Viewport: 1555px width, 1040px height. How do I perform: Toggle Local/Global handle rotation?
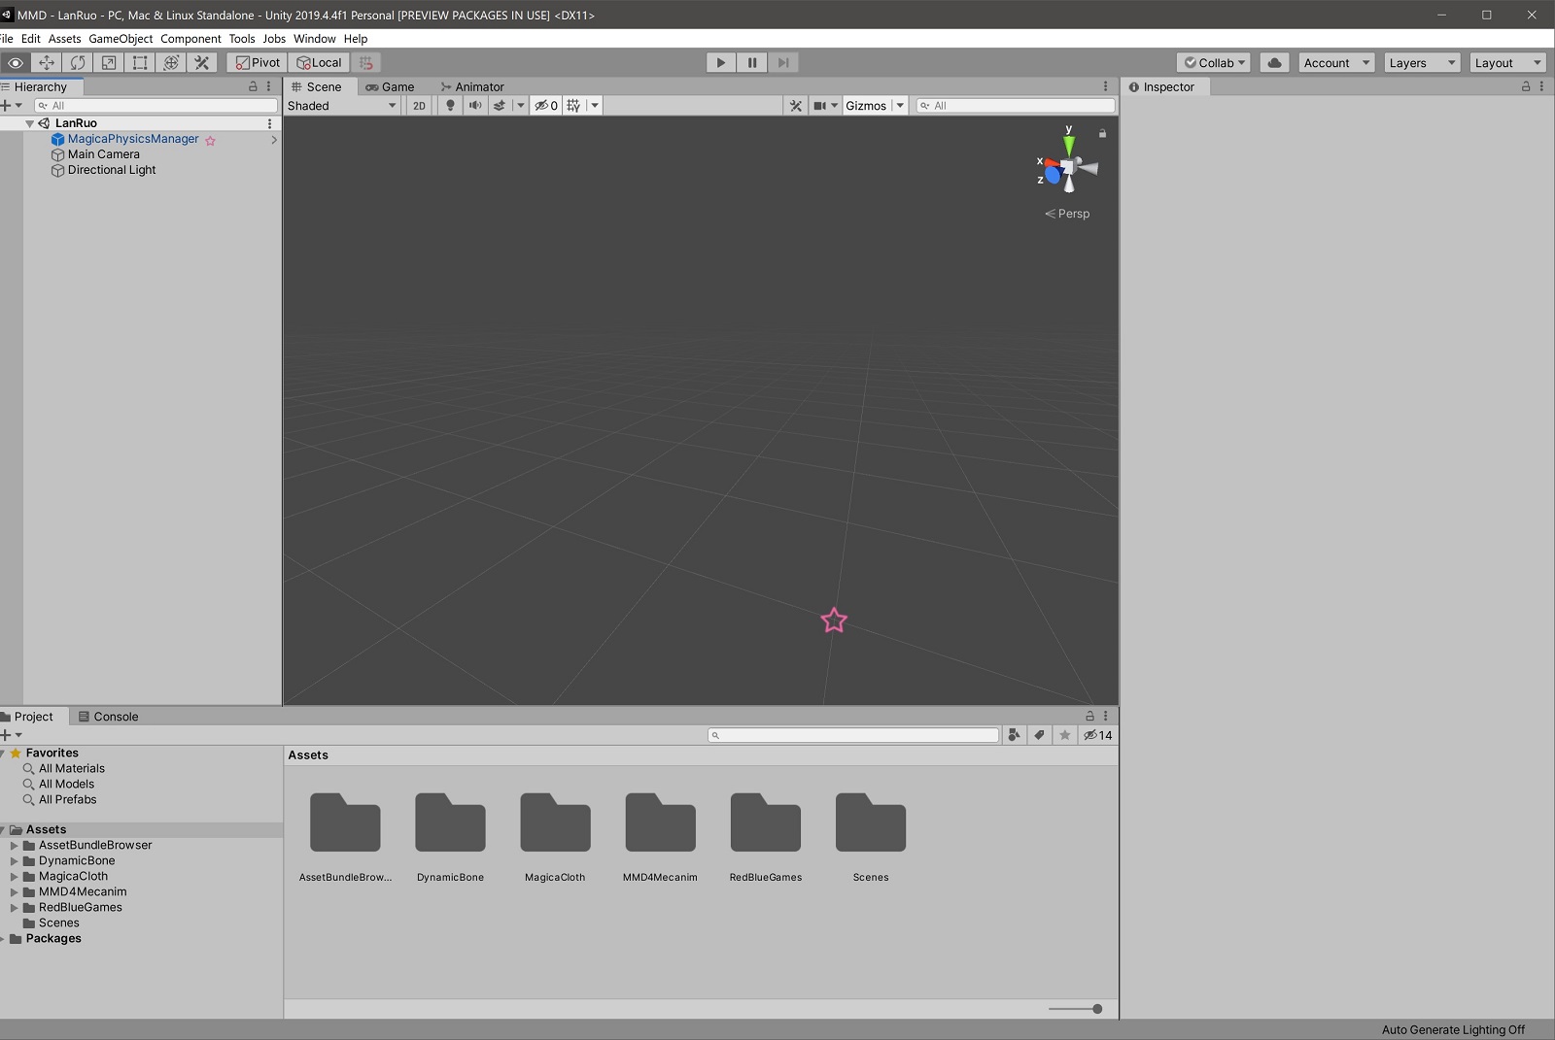tap(319, 62)
